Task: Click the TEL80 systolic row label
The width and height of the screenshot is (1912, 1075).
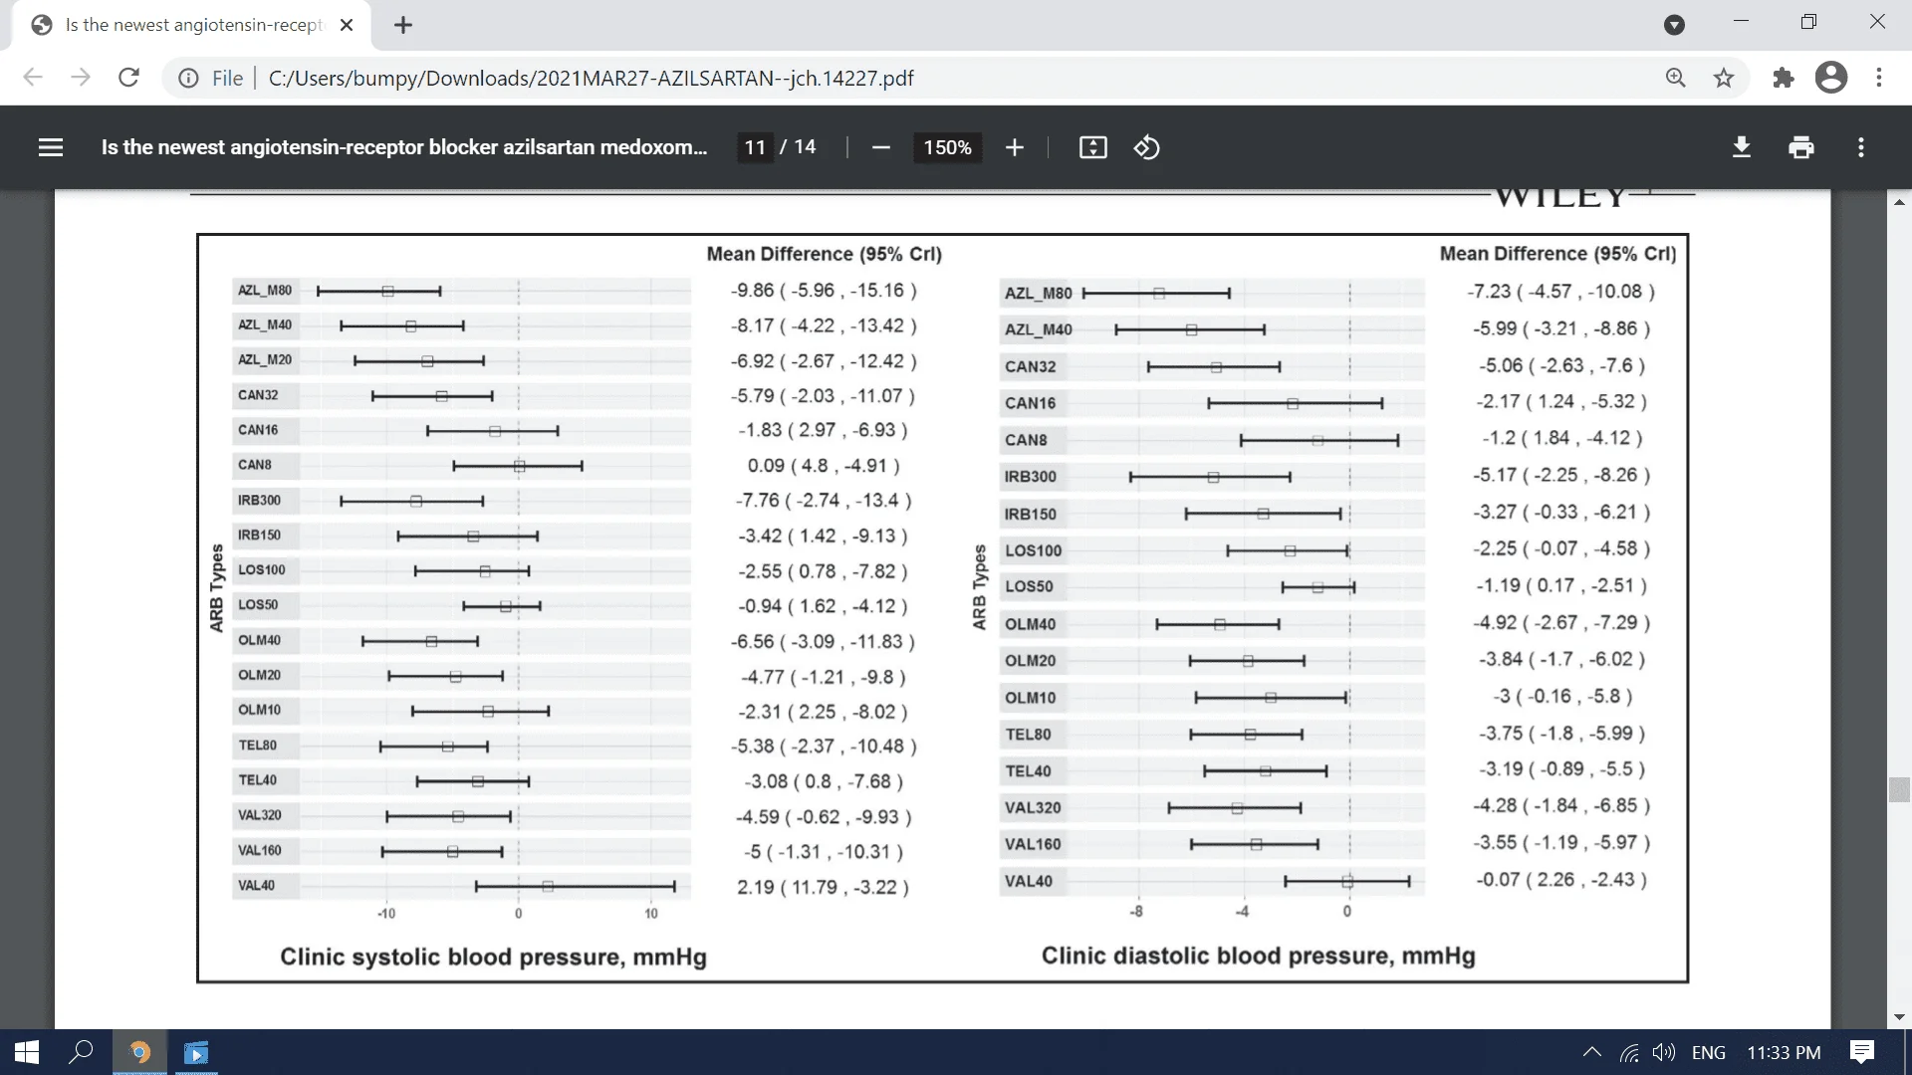Action: click(257, 745)
